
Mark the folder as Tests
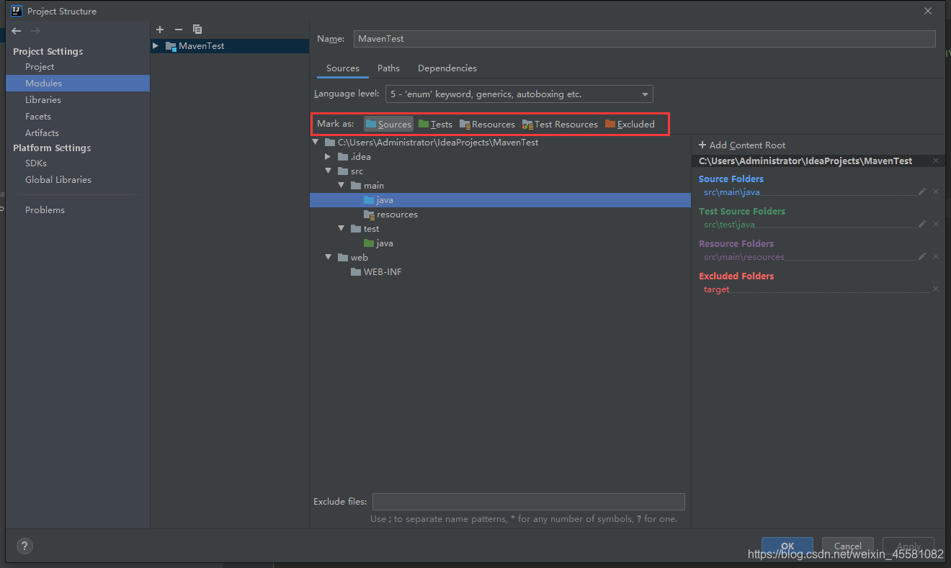click(435, 124)
